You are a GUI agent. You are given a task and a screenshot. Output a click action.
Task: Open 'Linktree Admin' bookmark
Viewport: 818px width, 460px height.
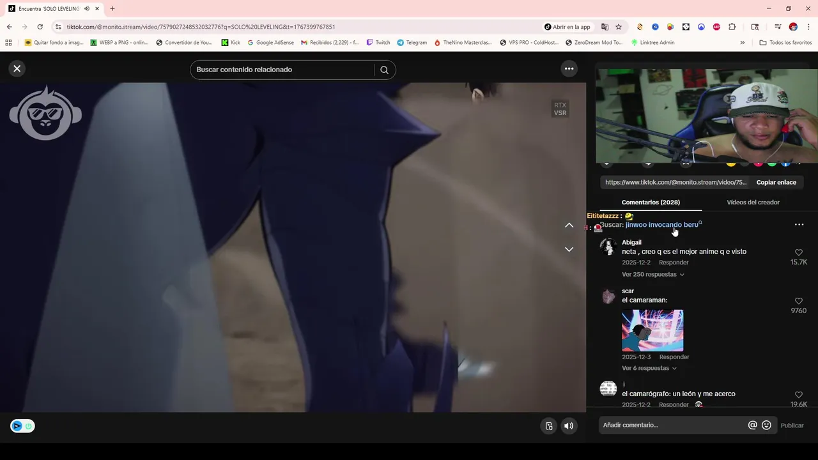click(x=652, y=43)
